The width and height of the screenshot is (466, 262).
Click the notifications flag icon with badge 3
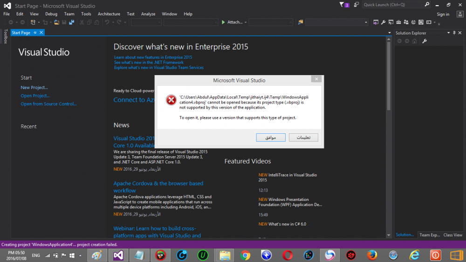(344, 5)
